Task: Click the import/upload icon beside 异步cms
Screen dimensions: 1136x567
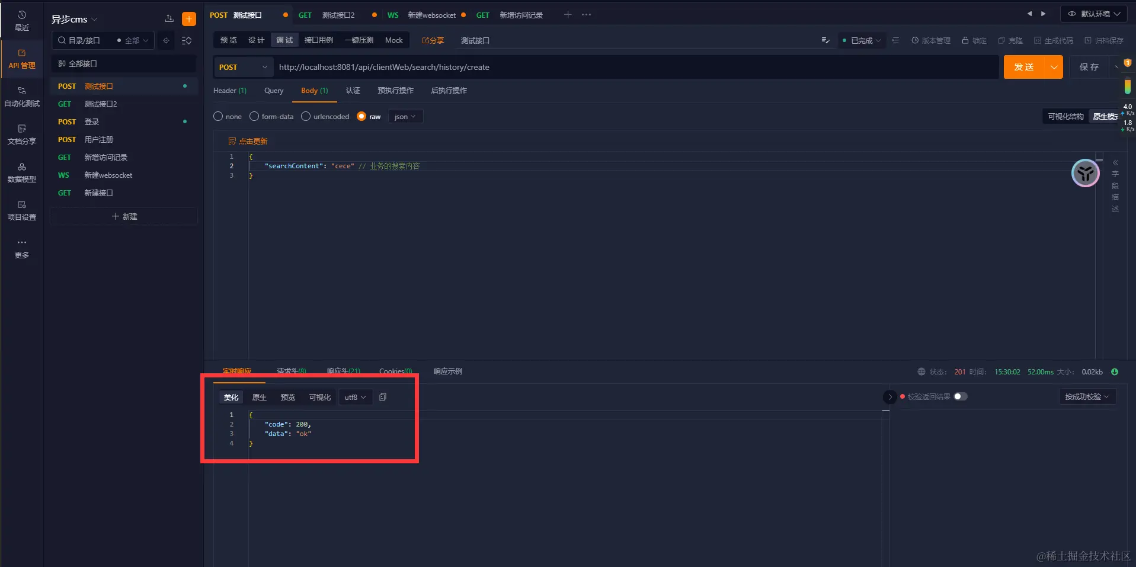Action: click(169, 19)
